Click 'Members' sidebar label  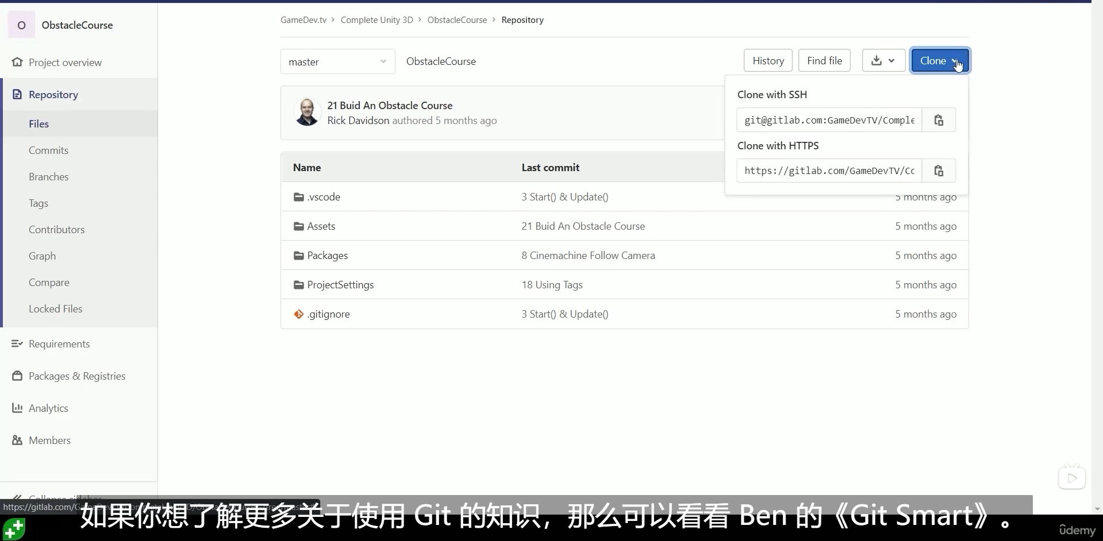tap(49, 440)
